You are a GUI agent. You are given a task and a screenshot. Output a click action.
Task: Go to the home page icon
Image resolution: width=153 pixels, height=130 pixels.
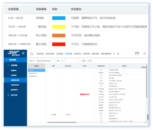(32, 54)
